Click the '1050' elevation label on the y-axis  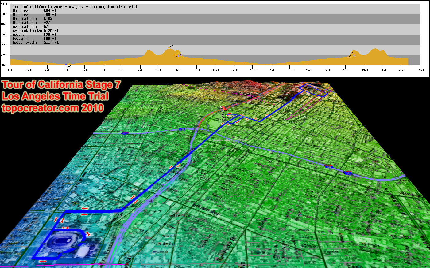pos(3,4)
